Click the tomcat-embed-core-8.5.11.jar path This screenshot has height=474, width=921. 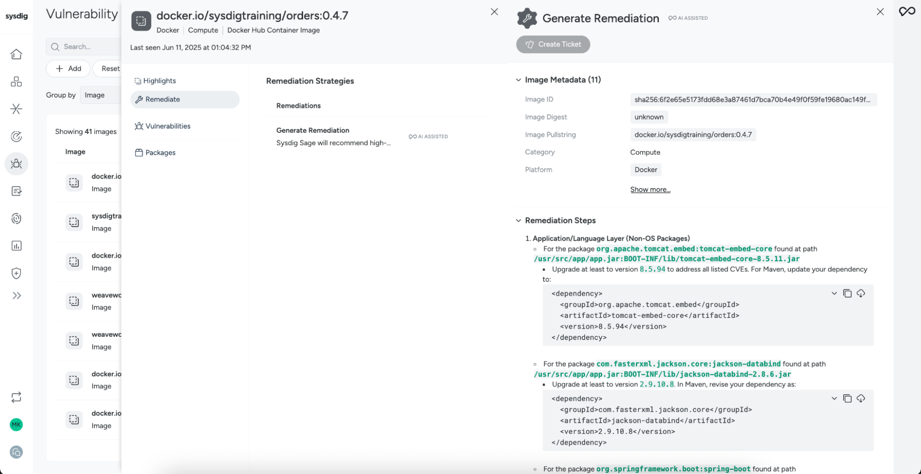coord(667,259)
